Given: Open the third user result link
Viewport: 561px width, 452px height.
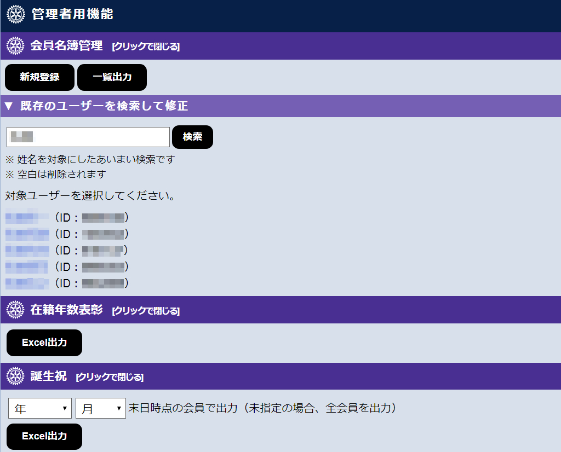Looking at the screenshot, I should pos(27,250).
